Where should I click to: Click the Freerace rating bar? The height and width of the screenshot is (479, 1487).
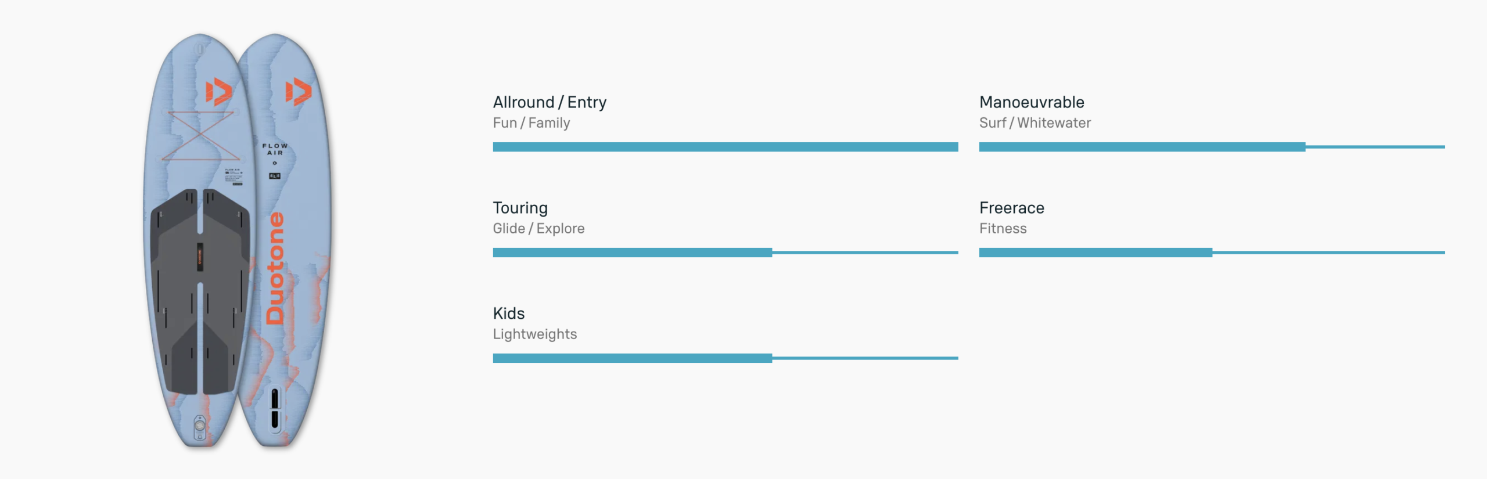click(1212, 253)
